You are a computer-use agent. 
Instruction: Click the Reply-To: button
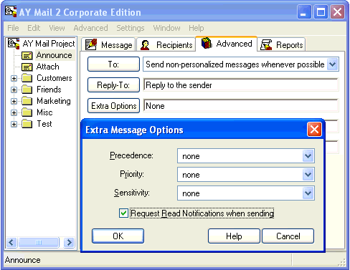113,85
